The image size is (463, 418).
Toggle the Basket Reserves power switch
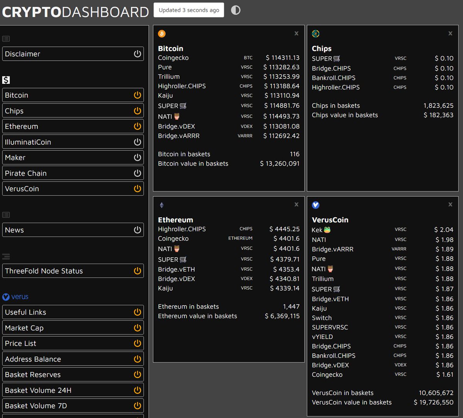pos(137,375)
